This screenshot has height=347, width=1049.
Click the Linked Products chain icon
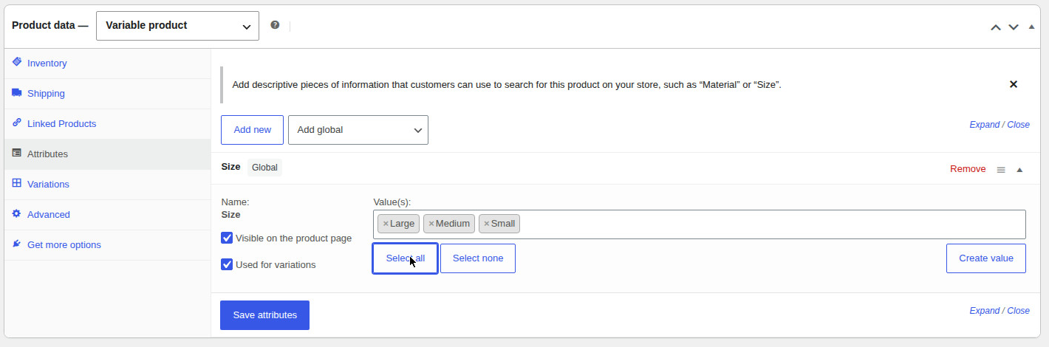[x=17, y=123]
